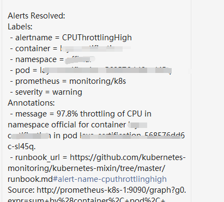Image resolution: width=224 pixels, height=202 pixels.
Task: Click the Annotations: heading
Action: (x=31, y=103)
